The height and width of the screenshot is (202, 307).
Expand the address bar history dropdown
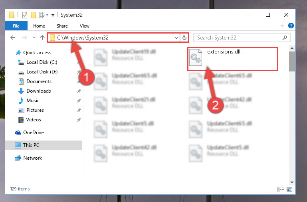(176, 38)
